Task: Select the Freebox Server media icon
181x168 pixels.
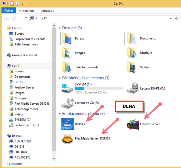Action: pos(133,124)
